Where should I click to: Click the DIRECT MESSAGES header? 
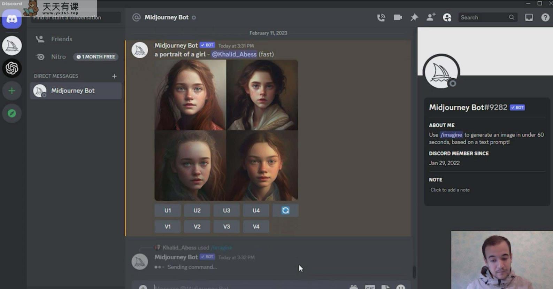point(56,76)
